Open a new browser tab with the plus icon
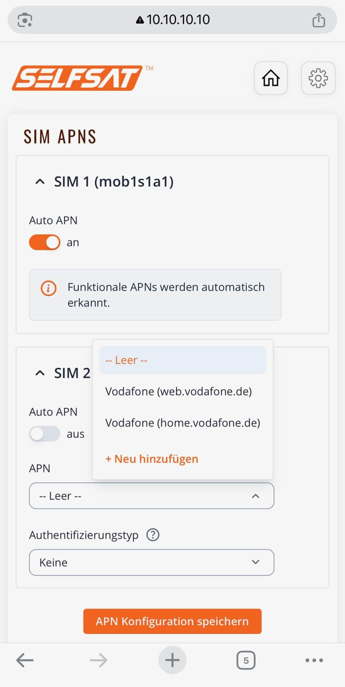345x687 pixels. 172,660
